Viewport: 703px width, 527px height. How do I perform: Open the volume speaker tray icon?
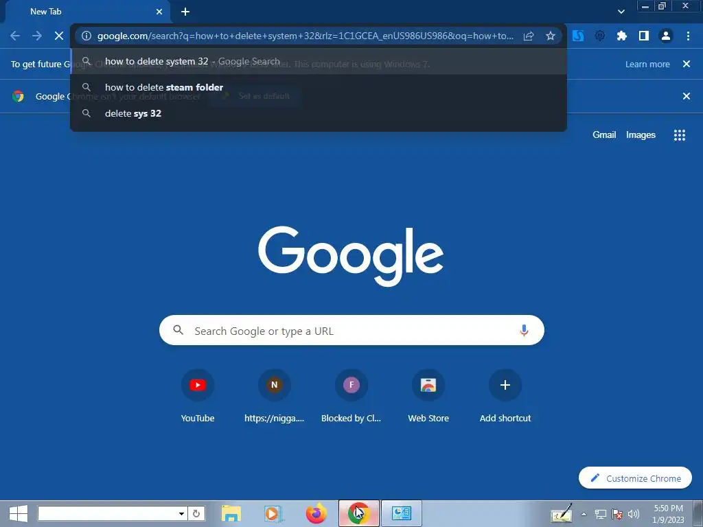(x=634, y=514)
